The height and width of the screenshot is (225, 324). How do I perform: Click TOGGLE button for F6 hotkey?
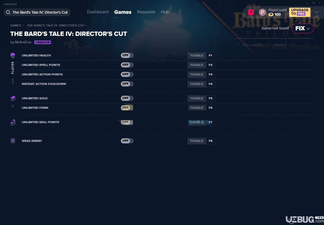click(197, 108)
